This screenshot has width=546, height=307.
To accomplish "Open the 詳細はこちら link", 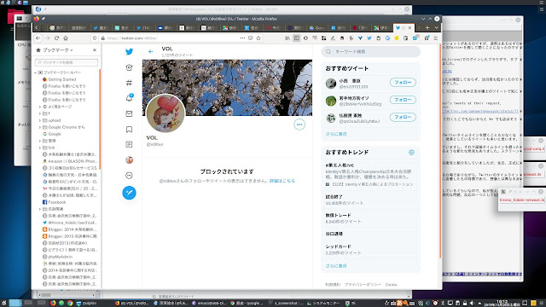I will pos(282,181).
